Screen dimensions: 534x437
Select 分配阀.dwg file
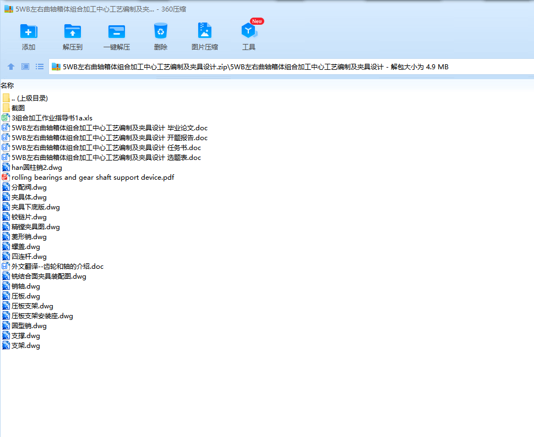(24, 187)
